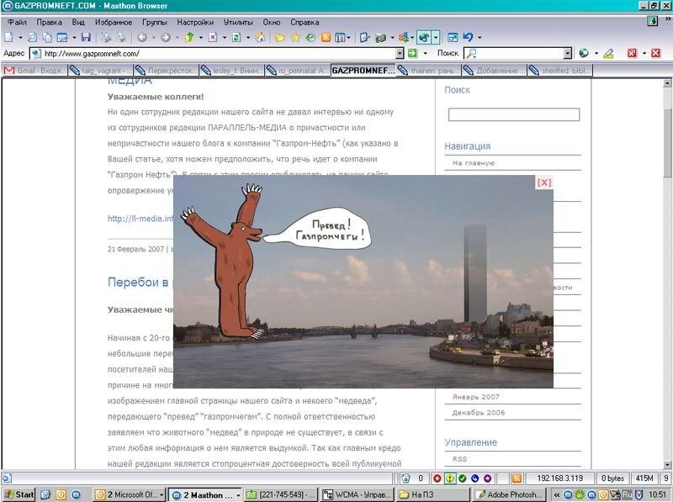Viewport: 673px width, 502px height.
Task: Expand the globe toolbar button dropdown arrow
Action: 436,37
